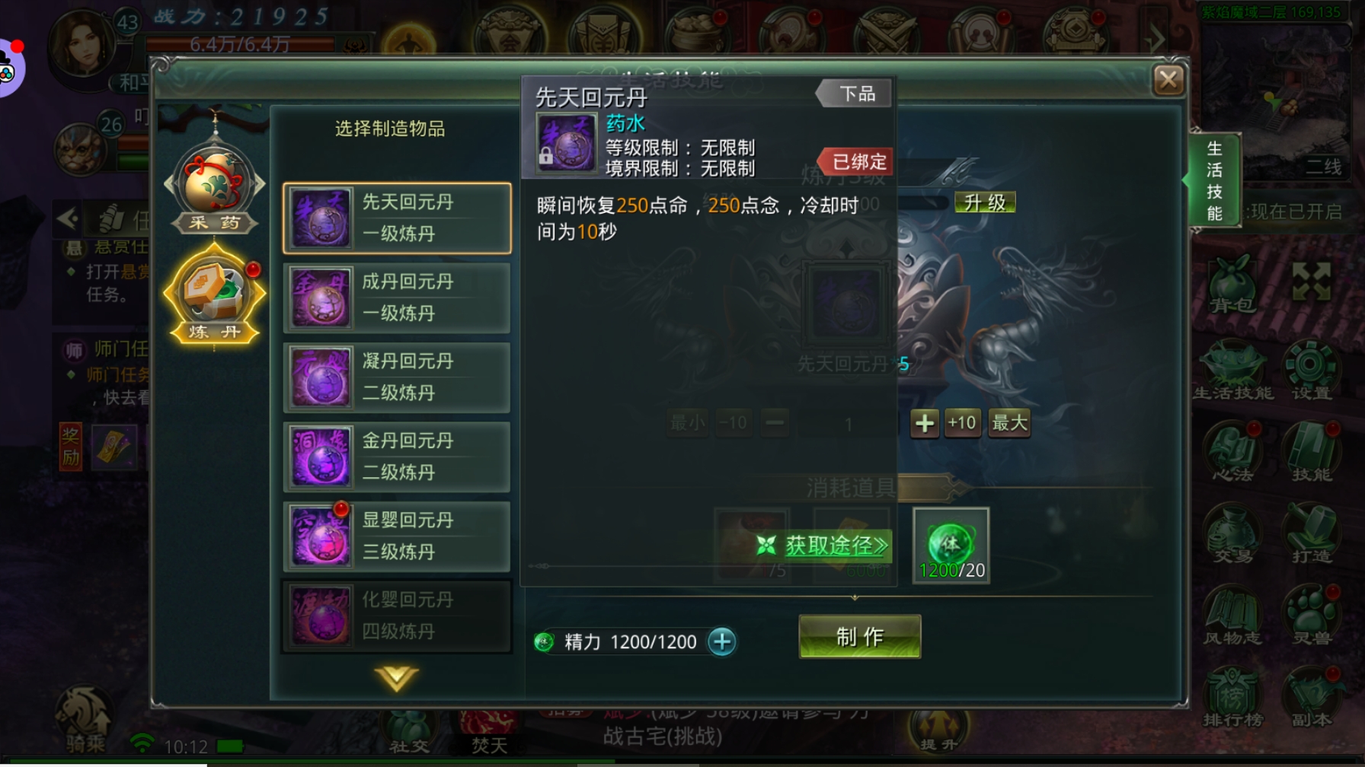This screenshot has height=767, width=1365.
Task: Collapse the quest panel with left arrow
Action: point(69,219)
